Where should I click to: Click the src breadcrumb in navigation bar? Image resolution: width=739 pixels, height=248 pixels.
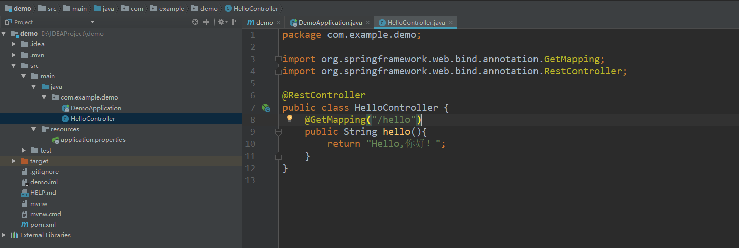[48, 8]
